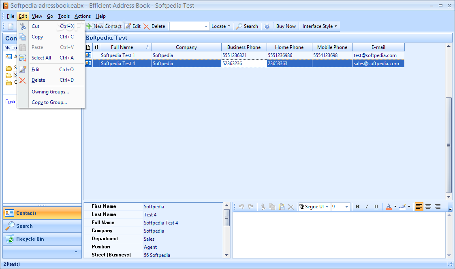Image resolution: width=455 pixels, height=269 pixels.
Task: Open the Segoe UI font dropdown
Action: pos(327,207)
